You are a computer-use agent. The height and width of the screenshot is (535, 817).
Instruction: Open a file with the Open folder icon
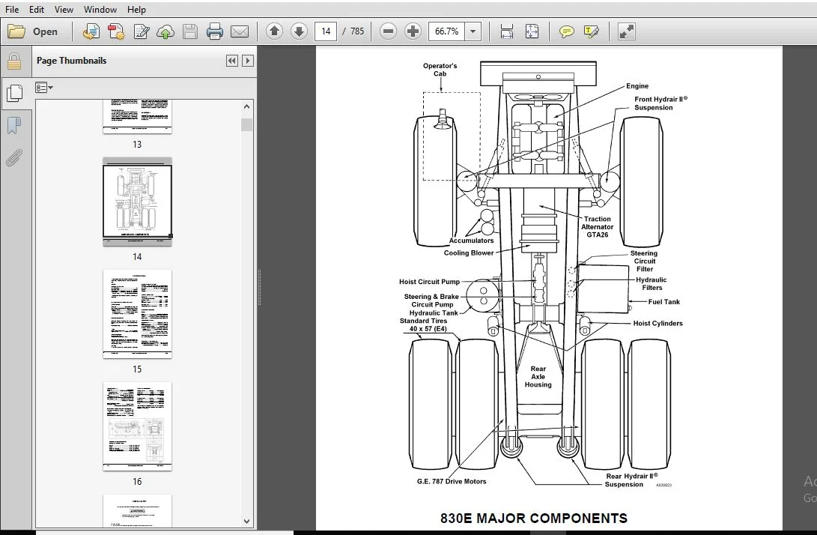(x=16, y=31)
